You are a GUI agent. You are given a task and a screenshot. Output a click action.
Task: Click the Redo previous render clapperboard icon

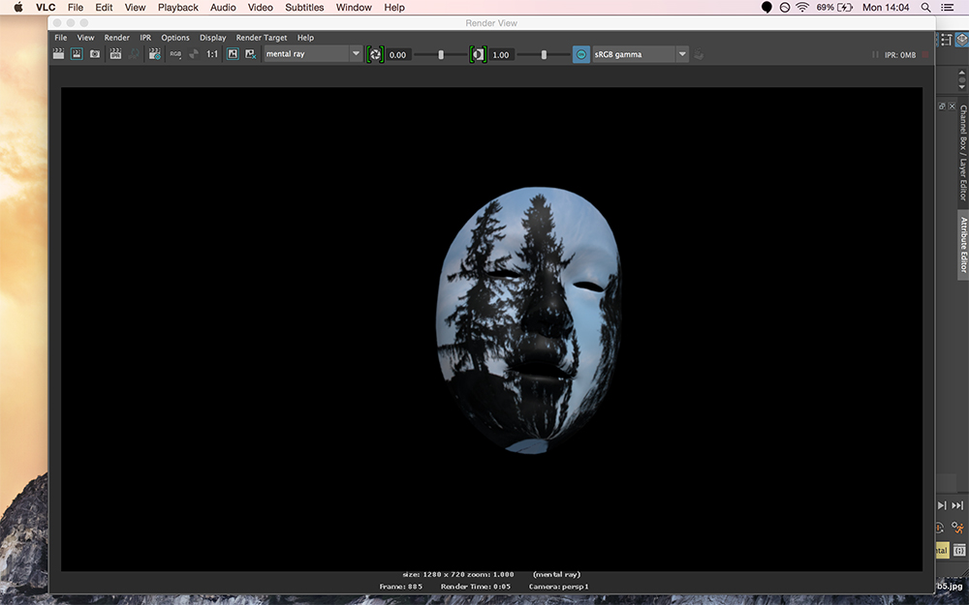[58, 54]
